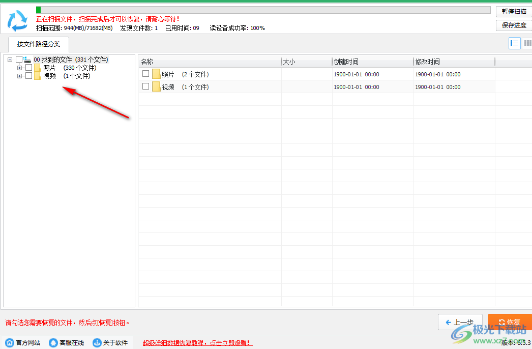Sort by the 名称 column header
Viewport: 532px width, 349px height.
210,62
